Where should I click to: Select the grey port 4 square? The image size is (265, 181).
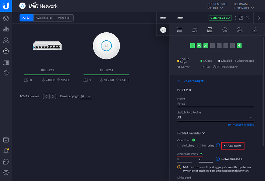(212, 46)
